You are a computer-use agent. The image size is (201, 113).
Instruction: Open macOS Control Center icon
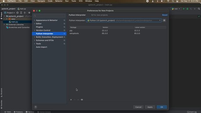(177, 1)
